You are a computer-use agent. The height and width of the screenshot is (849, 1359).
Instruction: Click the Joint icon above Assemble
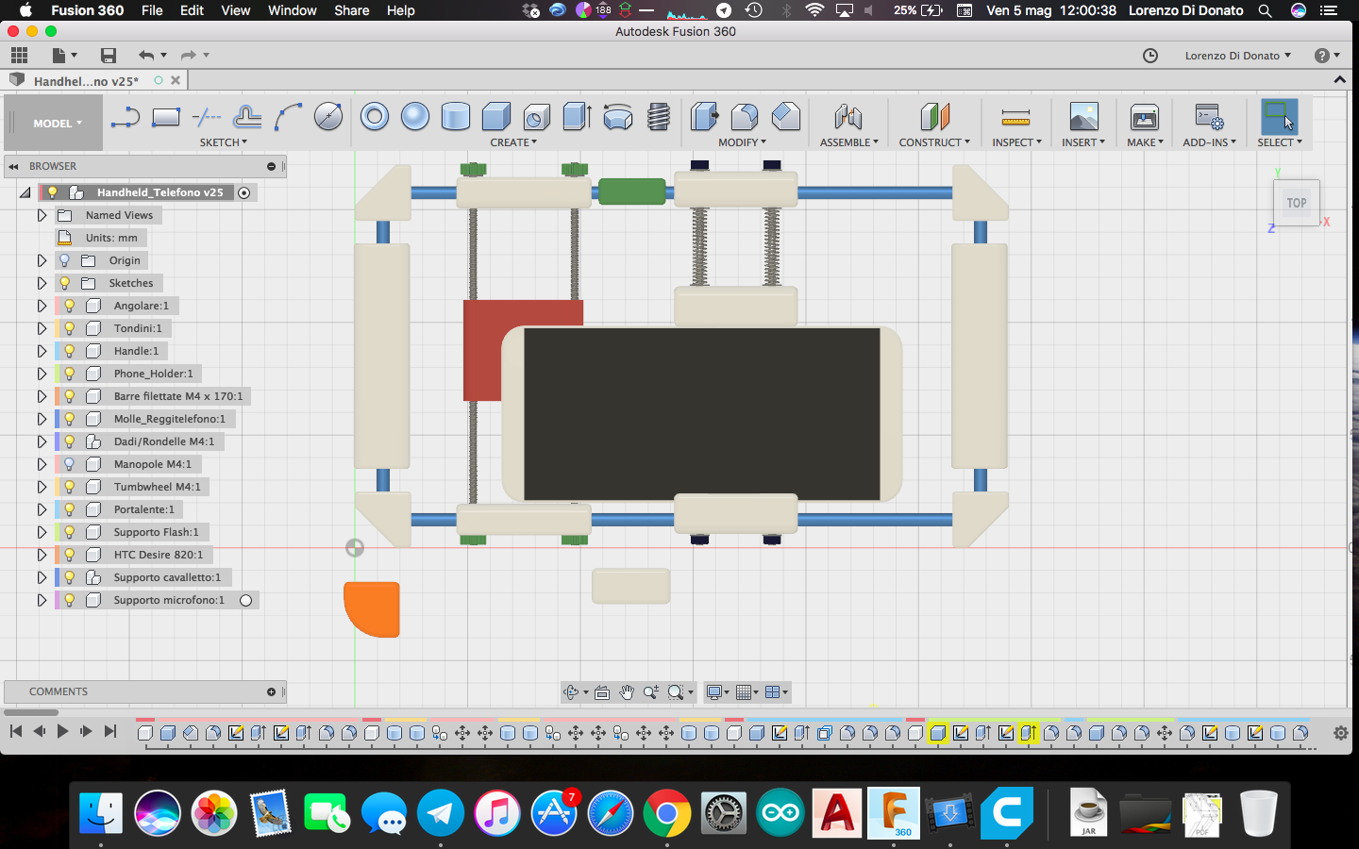pos(848,117)
